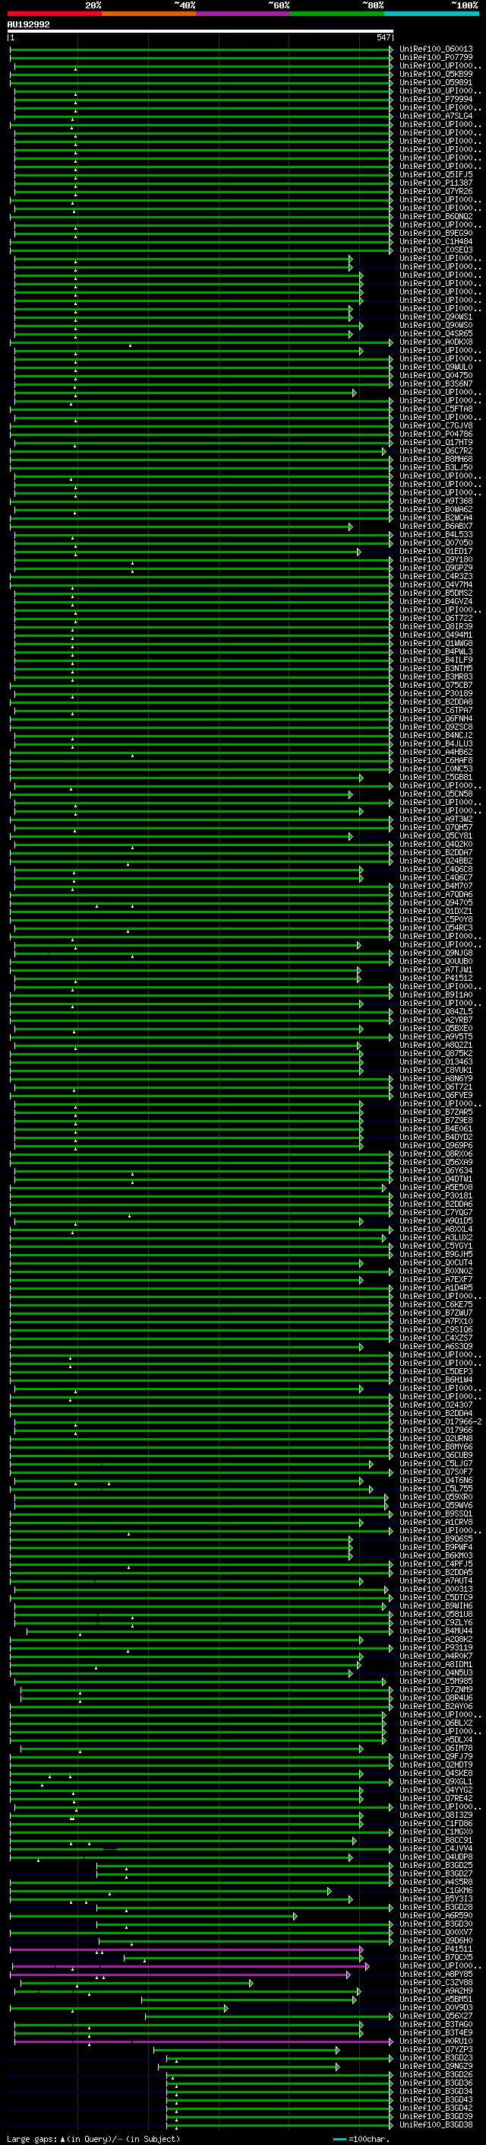
Task: Click the UniRef100_Q00313 label
Action: (436, 1589)
